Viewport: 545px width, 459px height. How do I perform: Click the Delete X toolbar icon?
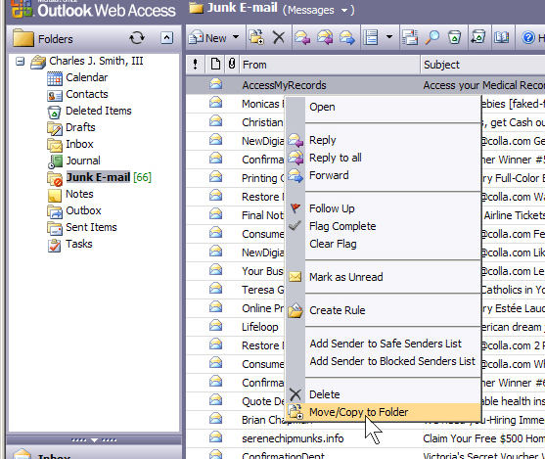[279, 37]
